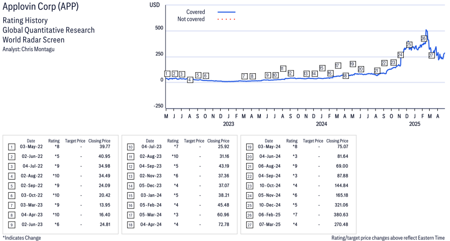Click chart marker 25 on the price line
The image size is (450, 241).
click(x=409, y=44)
